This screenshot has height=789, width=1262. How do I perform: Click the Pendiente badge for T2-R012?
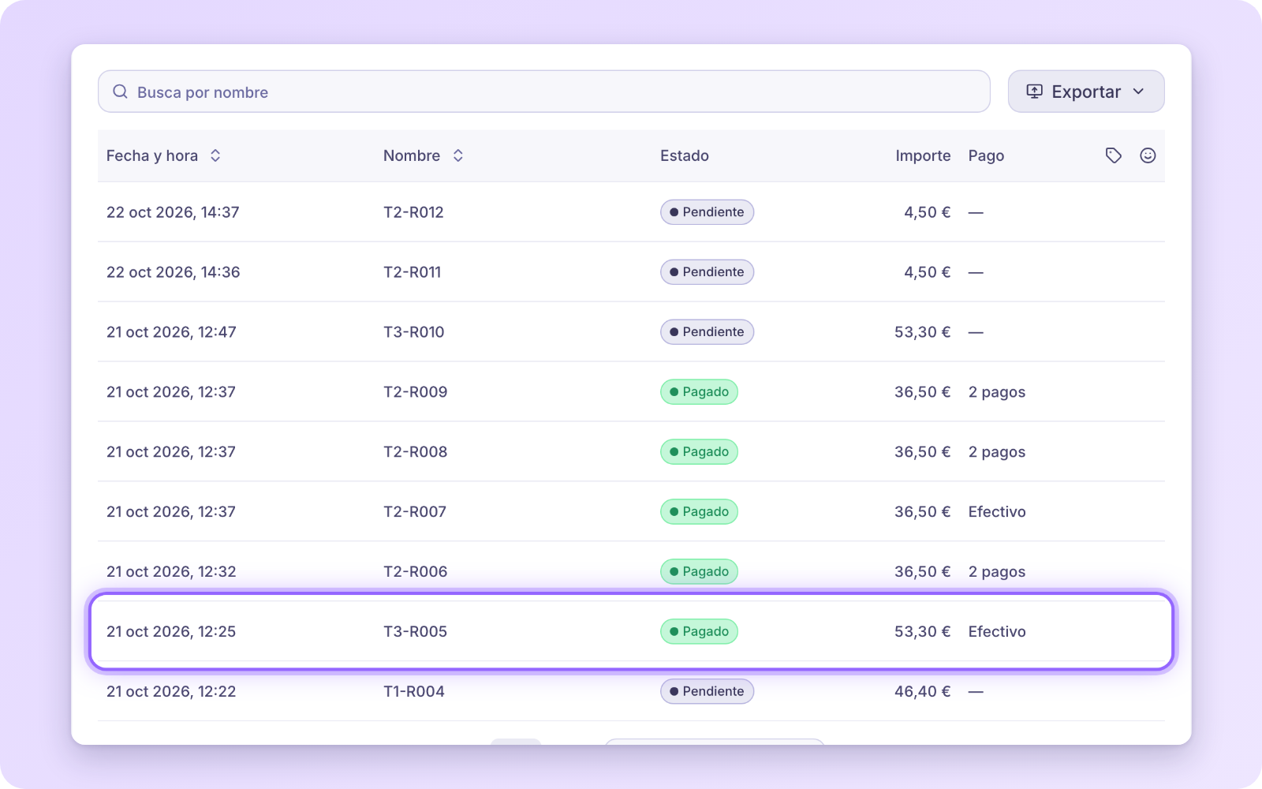click(x=707, y=212)
